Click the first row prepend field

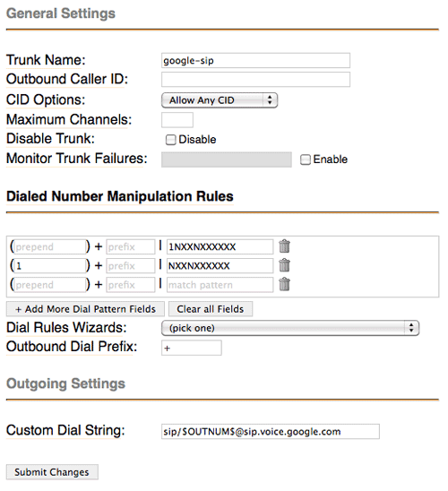coord(50,246)
